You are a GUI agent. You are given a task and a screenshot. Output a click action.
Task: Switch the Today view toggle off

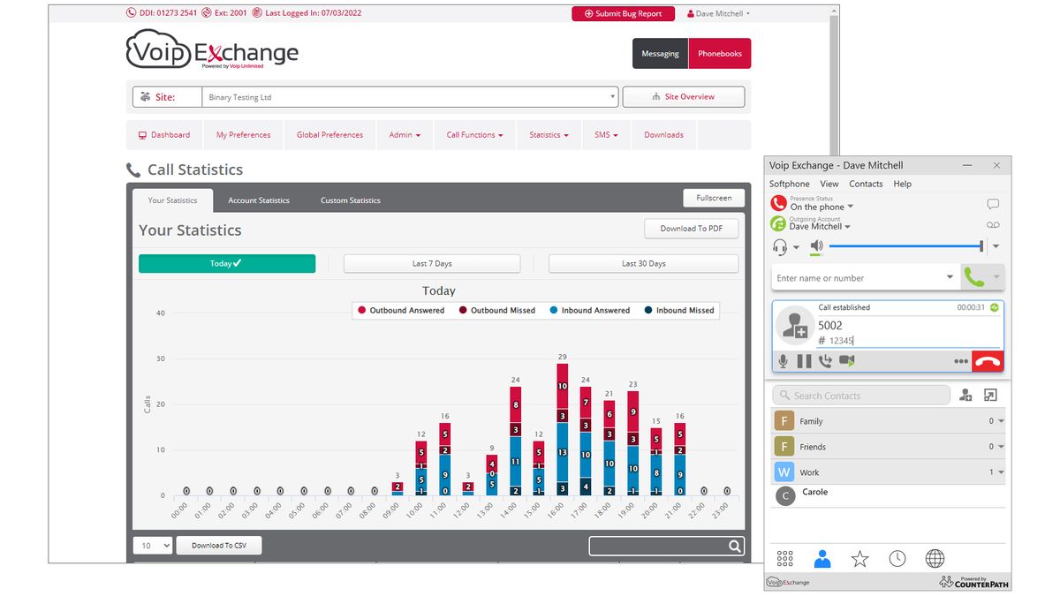point(226,263)
